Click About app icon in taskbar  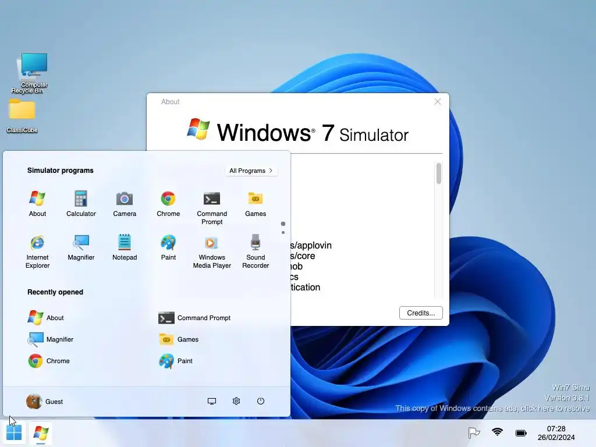click(x=41, y=433)
